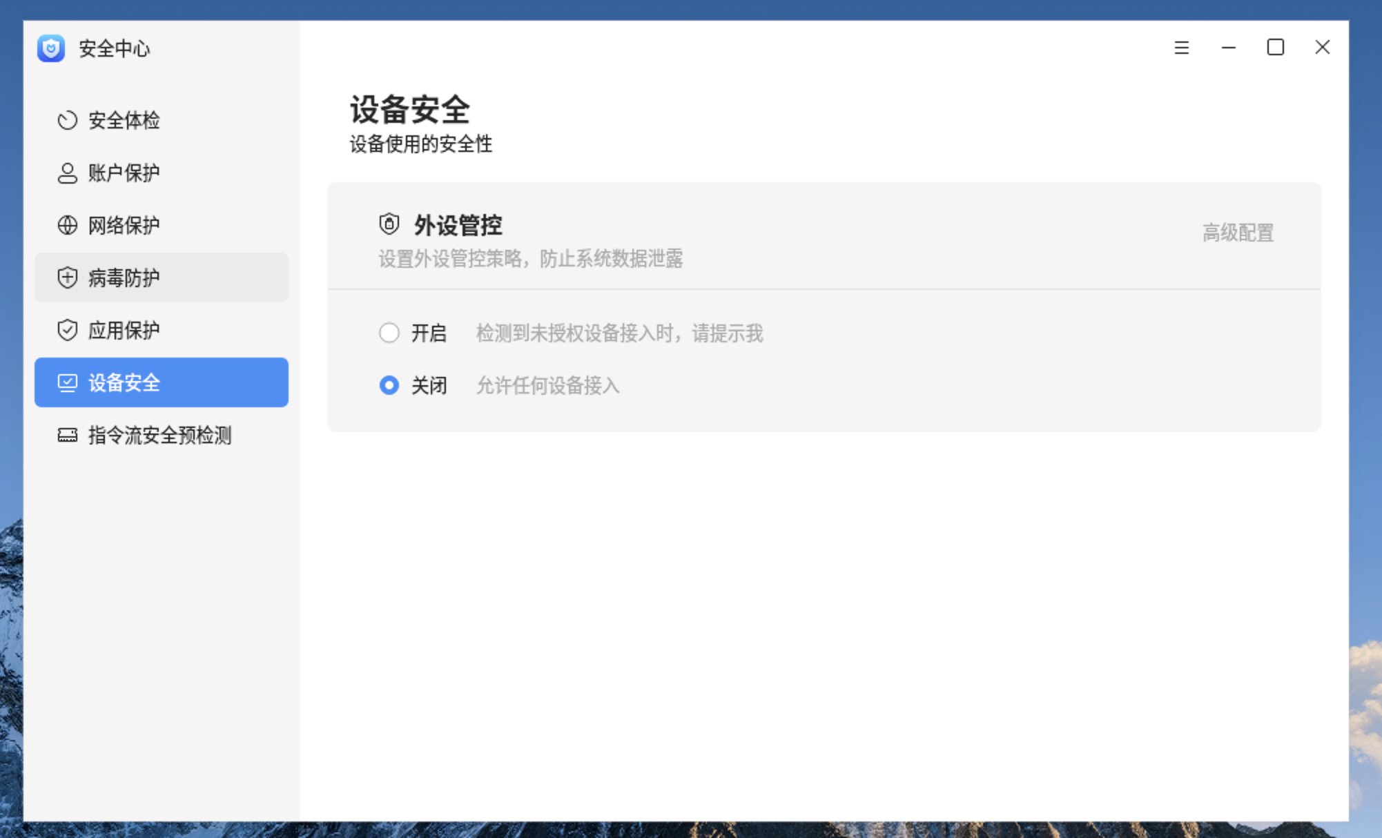Click the 设备安全 monitor icon
This screenshot has width=1382, height=838.
click(x=67, y=382)
